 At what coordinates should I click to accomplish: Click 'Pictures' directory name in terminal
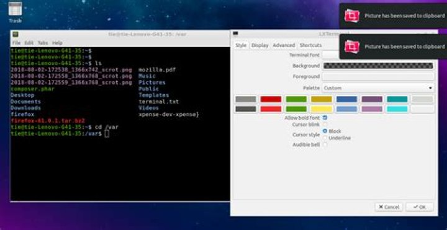[152, 82]
